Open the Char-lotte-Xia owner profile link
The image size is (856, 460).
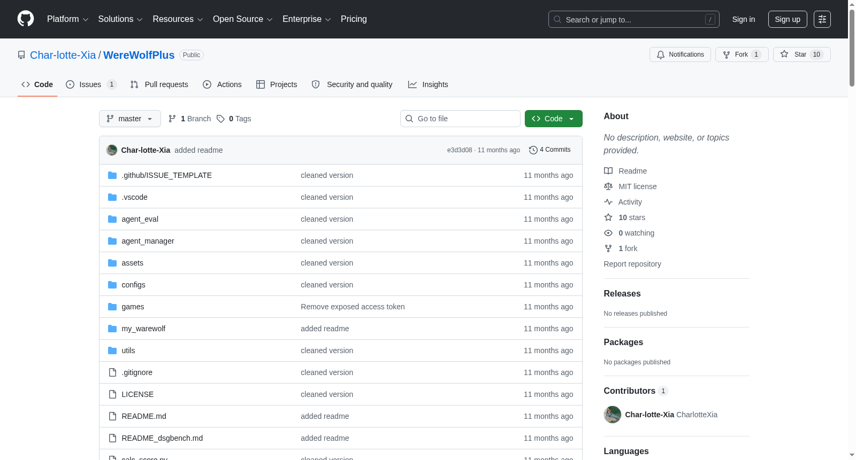63,55
